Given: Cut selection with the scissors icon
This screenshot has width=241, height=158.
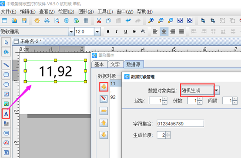Looking at the screenshot, I should click(99, 20).
